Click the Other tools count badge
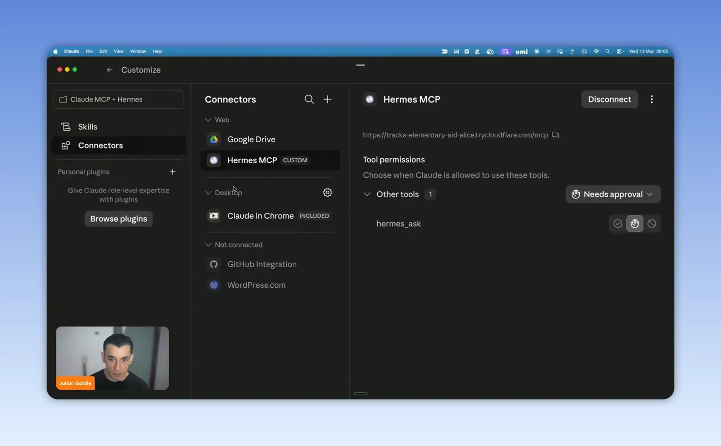721x446 pixels. coord(430,195)
